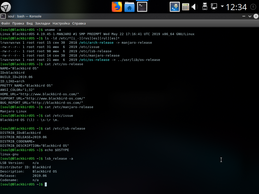Click the volume speaker icon
The width and height of the screenshot is (259, 194).
coord(195,7)
